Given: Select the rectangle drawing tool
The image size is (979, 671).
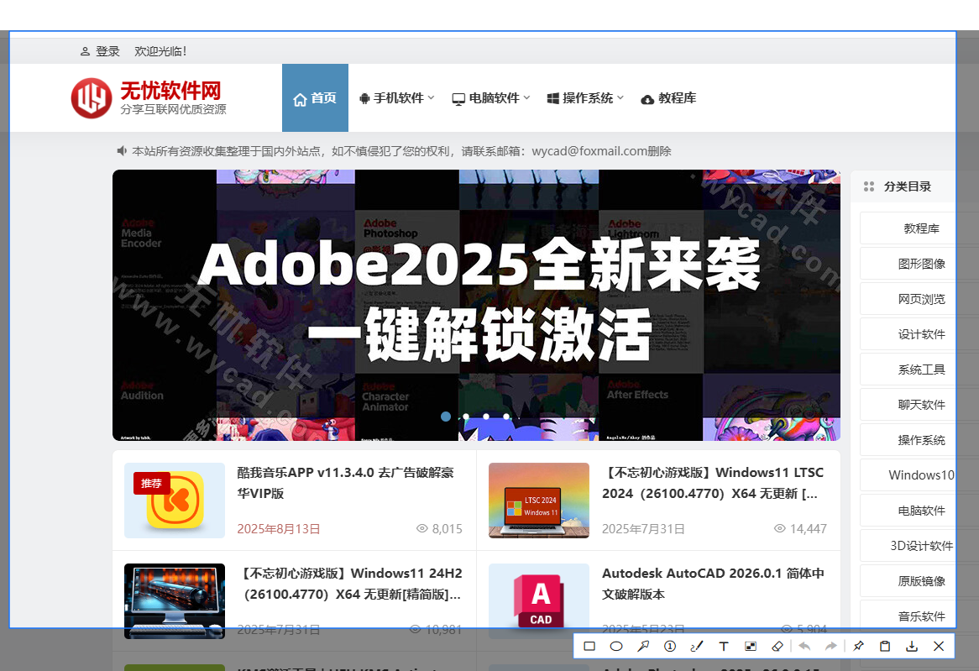Looking at the screenshot, I should (589, 646).
